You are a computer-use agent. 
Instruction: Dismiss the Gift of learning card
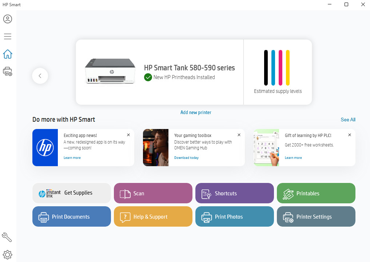(350, 135)
